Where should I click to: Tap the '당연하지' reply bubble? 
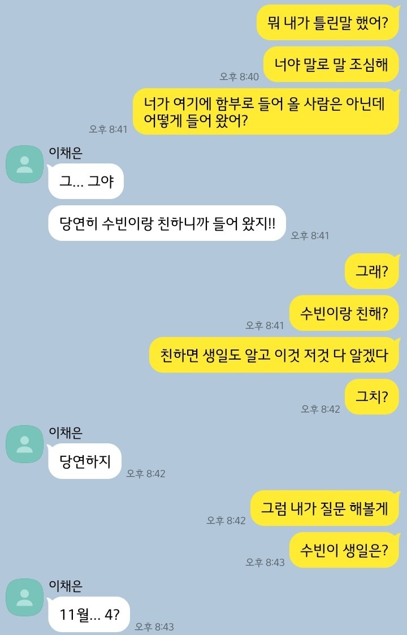84,461
